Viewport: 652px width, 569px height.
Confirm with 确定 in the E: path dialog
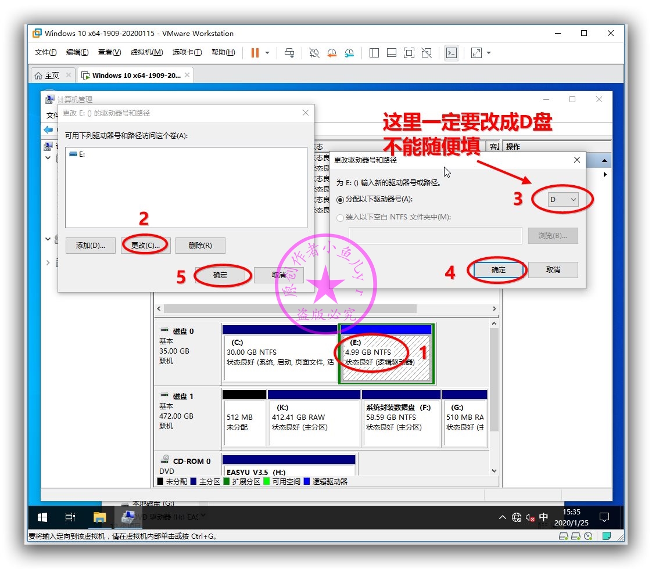pos(220,275)
